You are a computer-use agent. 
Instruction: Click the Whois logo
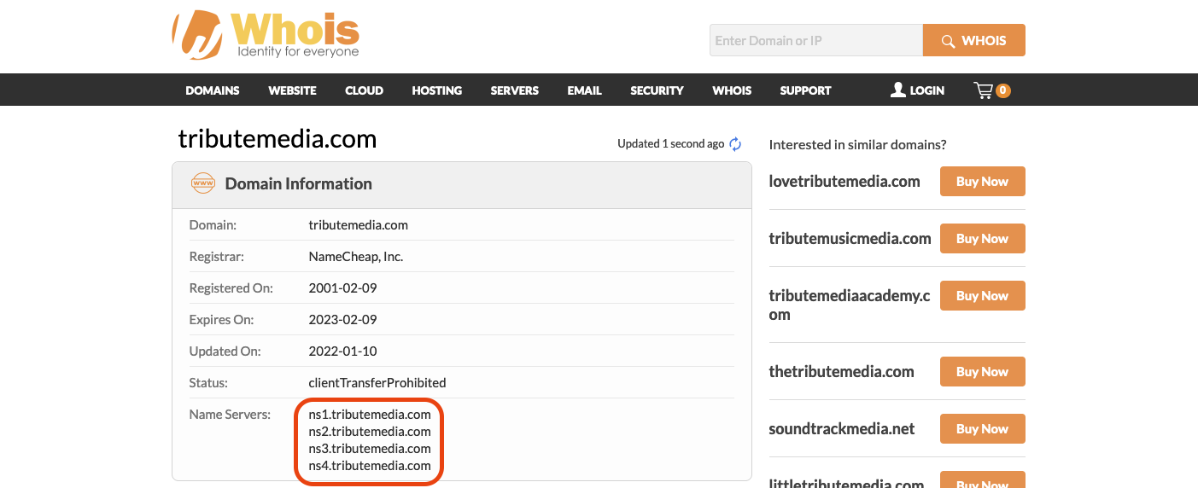pos(266,35)
